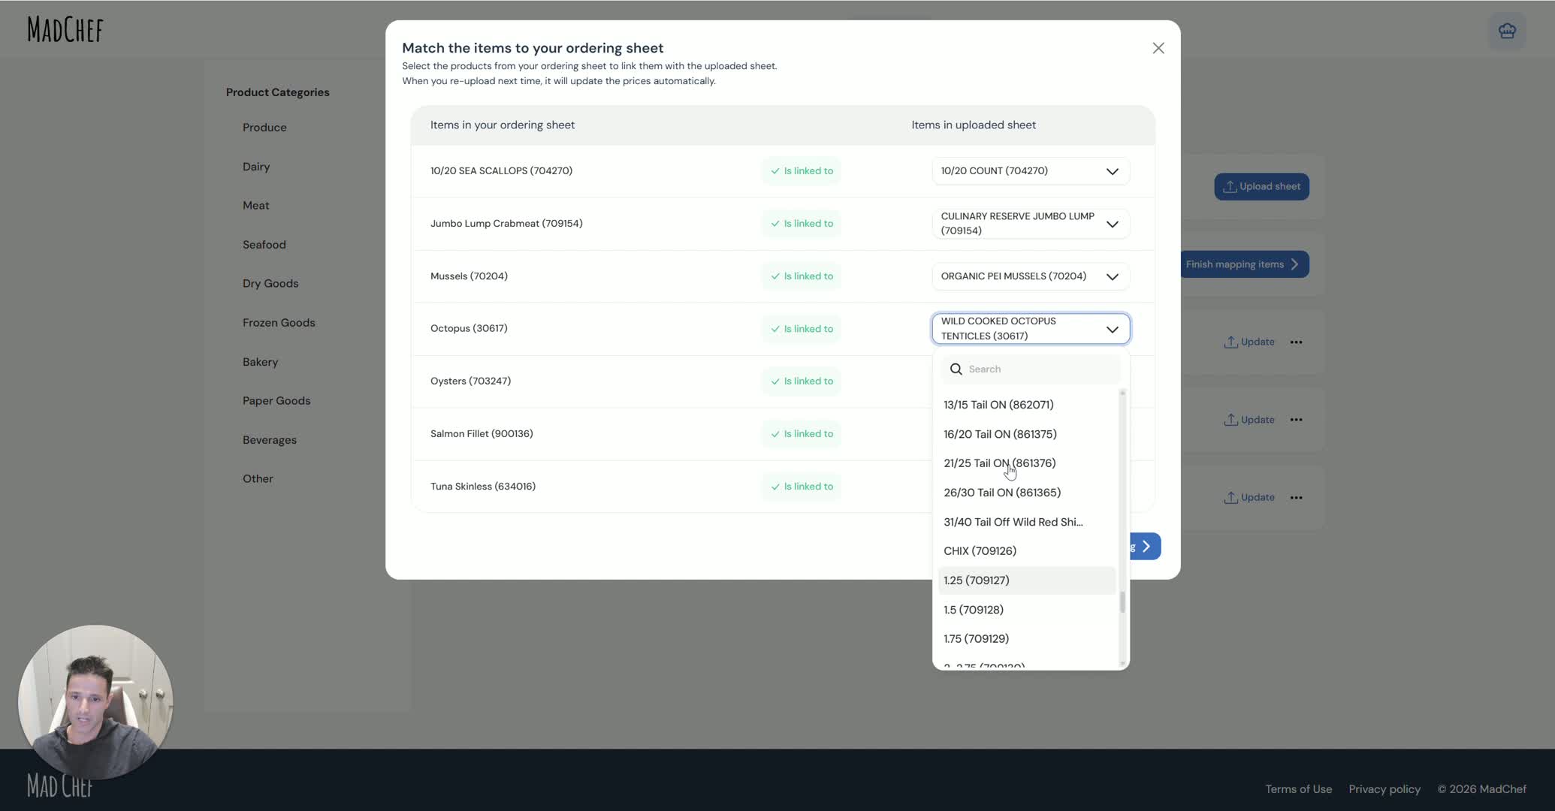Select 31/40 Tail Off Wild Red Shrimp option
1555x811 pixels.
(x=1026, y=522)
